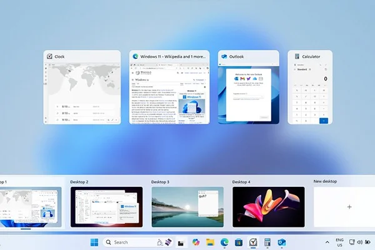
Task: Select the Clock app taskbar icon
Action: pos(253,242)
